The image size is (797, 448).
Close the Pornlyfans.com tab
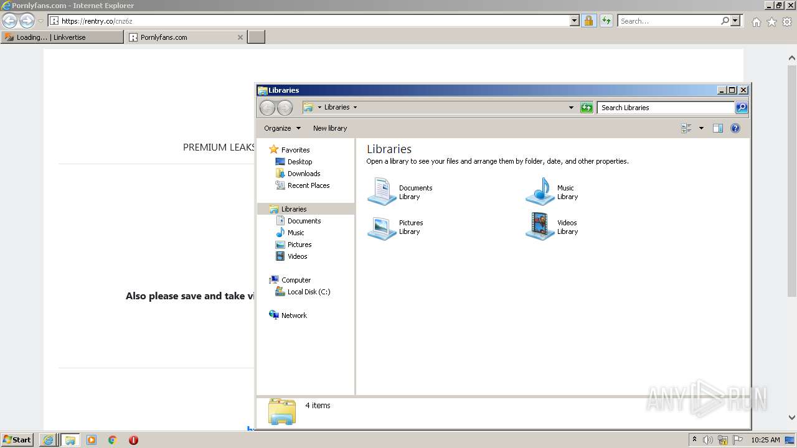tap(240, 37)
